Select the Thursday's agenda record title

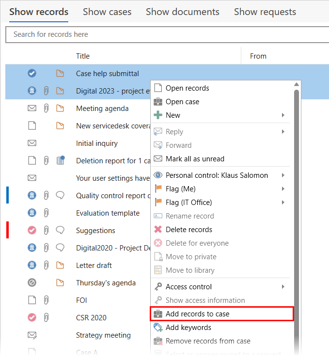[x=106, y=283]
